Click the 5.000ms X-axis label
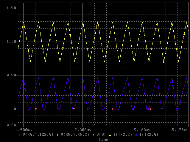 (82, 130)
